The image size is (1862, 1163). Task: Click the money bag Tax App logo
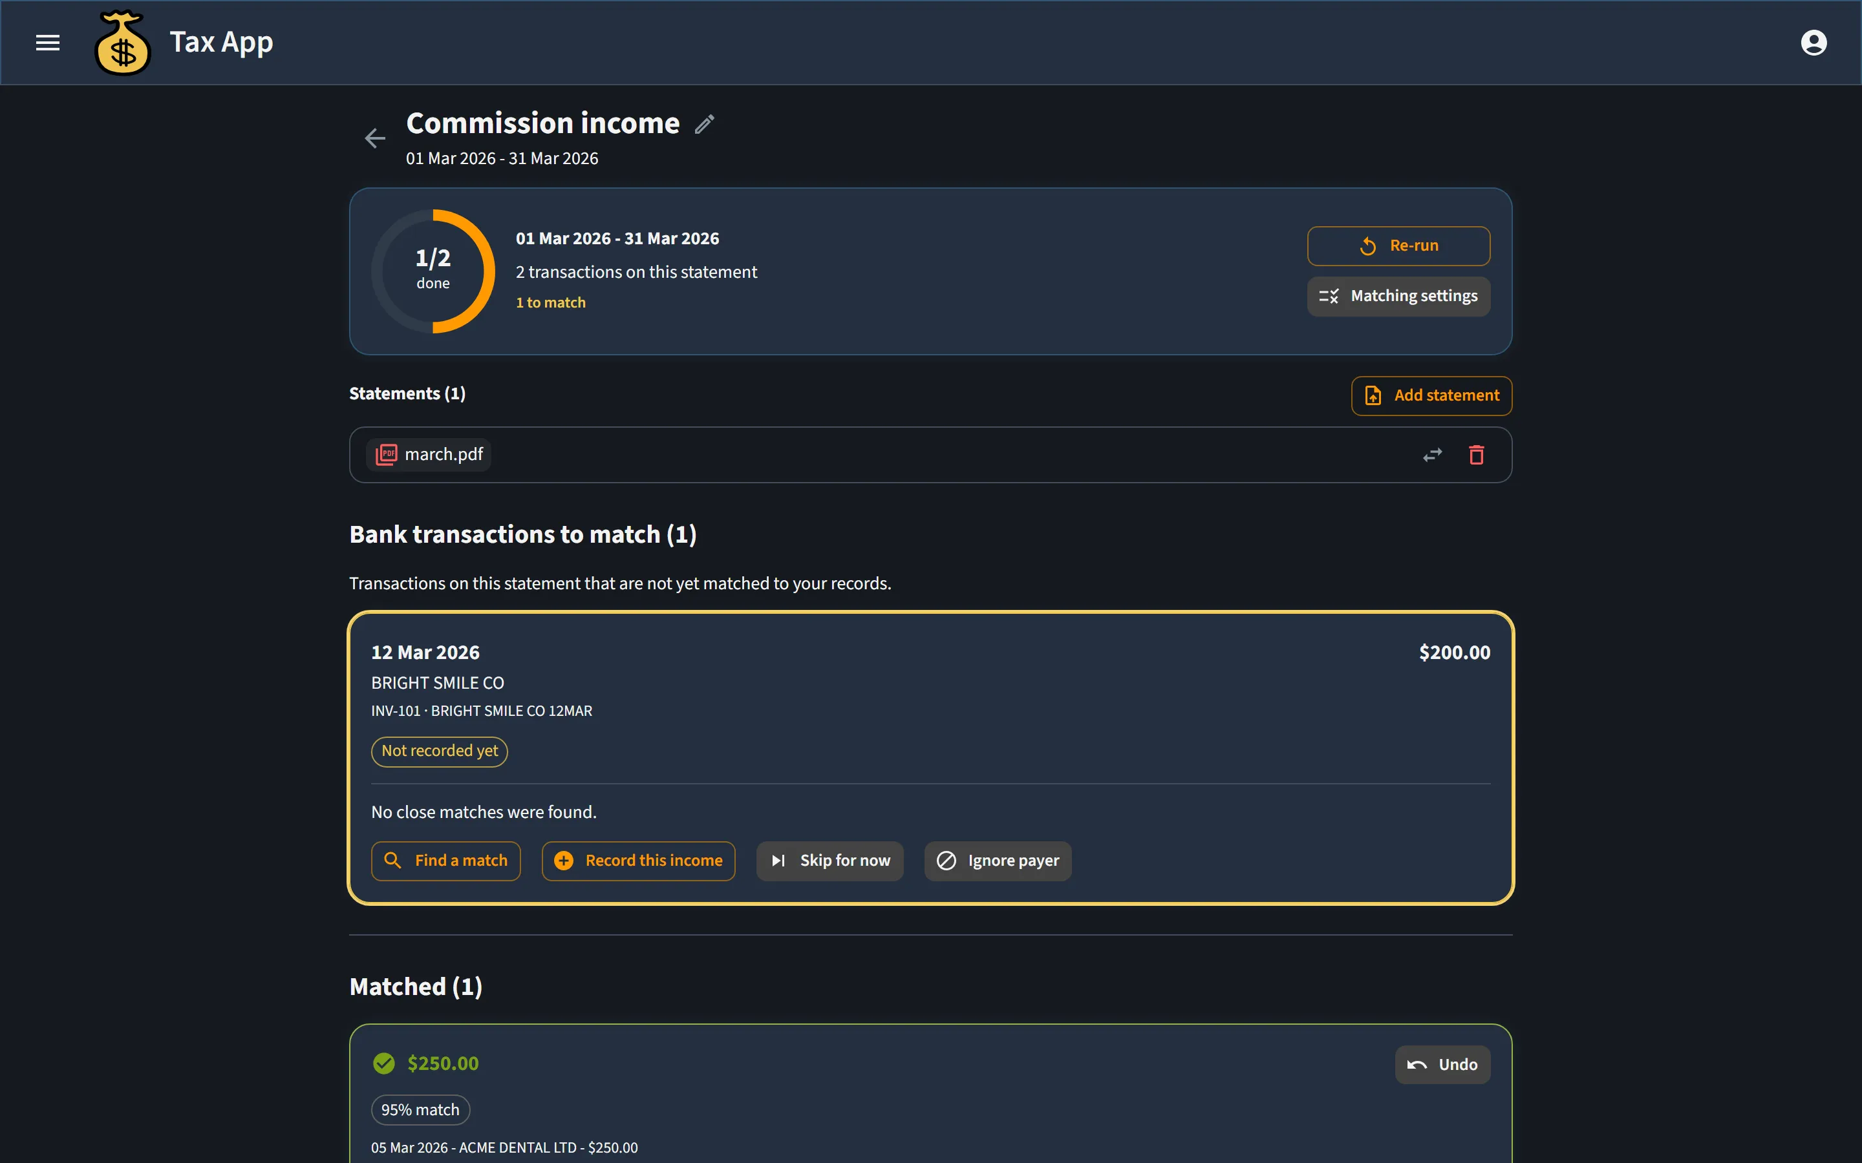(x=122, y=43)
